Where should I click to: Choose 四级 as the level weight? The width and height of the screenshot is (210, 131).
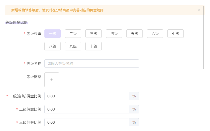[114, 34]
